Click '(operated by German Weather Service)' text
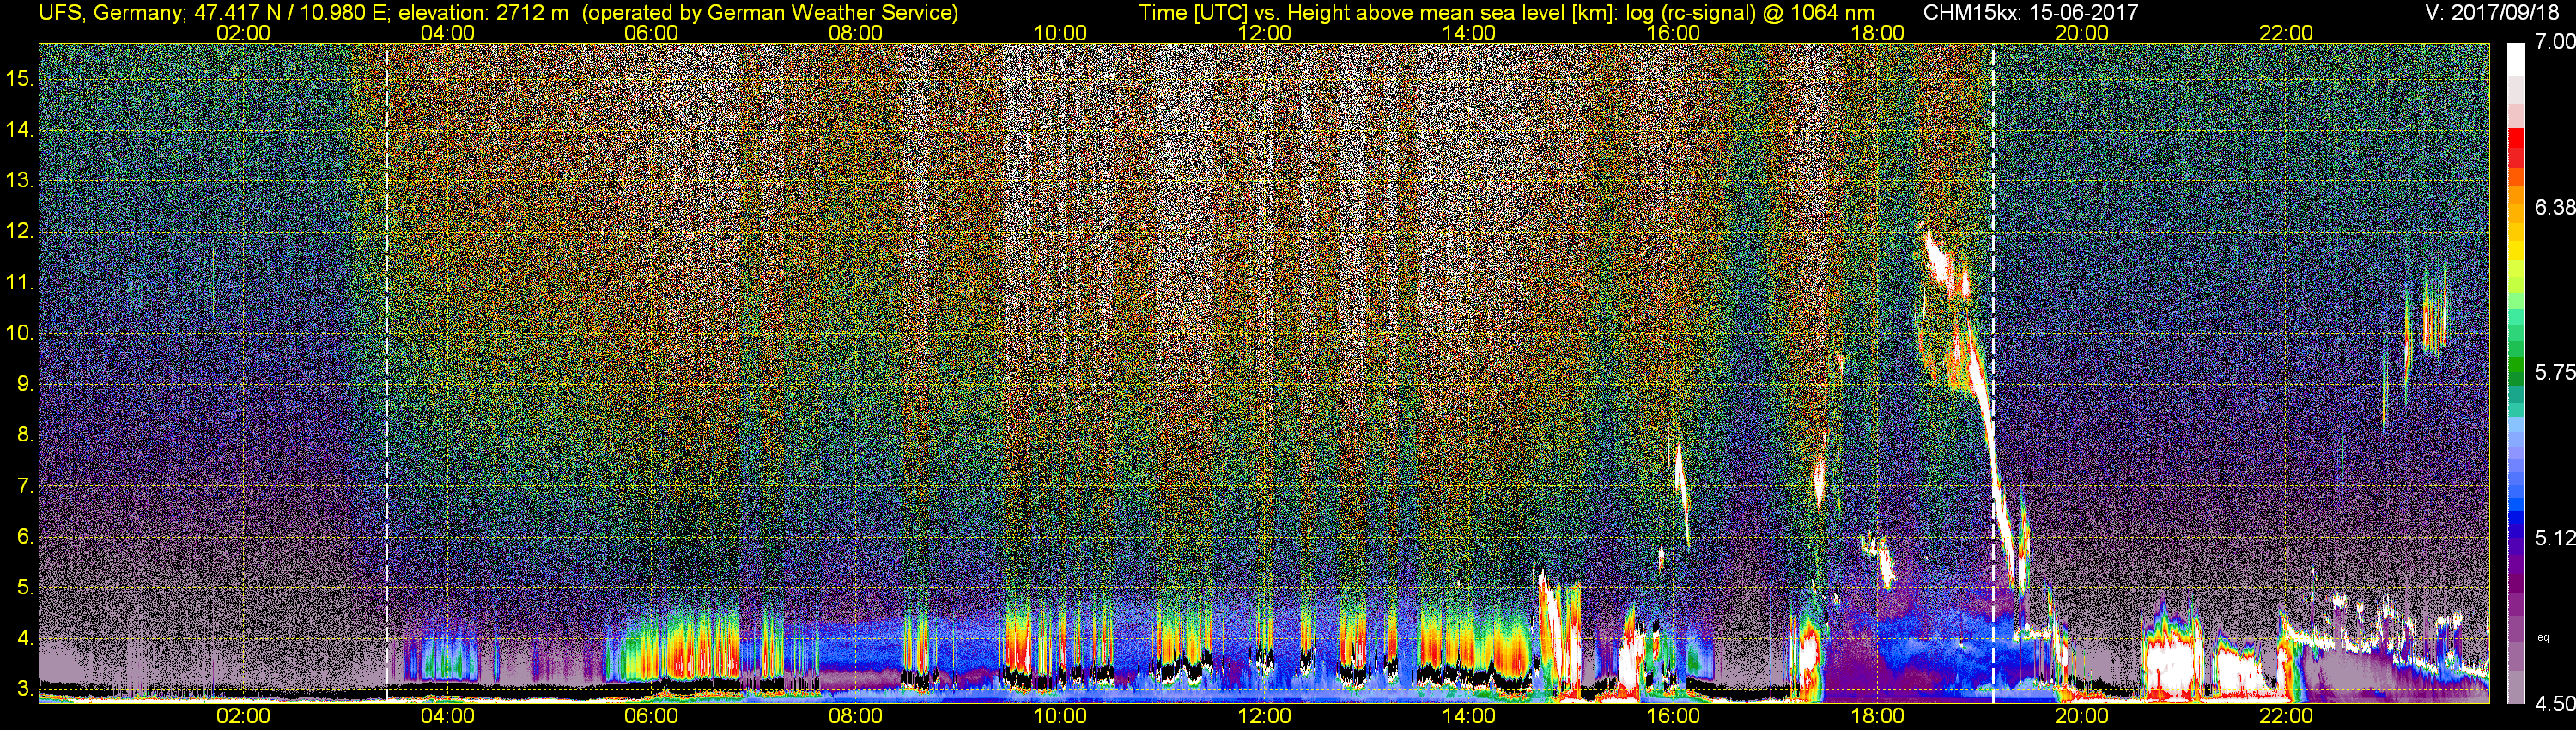This screenshot has width=2576, height=730. pyautogui.click(x=769, y=13)
